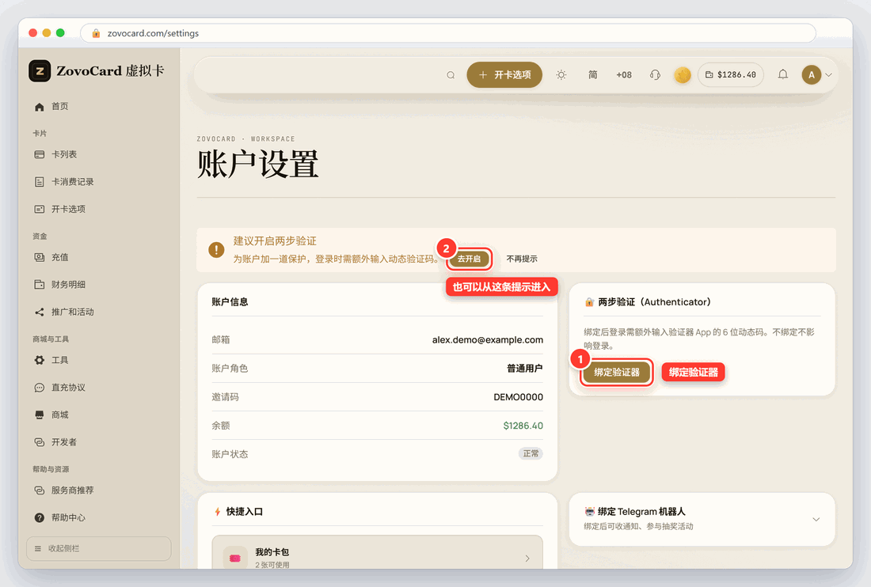Click the Telegram robot icon
The height and width of the screenshot is (587, 871).
tap(589, 512)
